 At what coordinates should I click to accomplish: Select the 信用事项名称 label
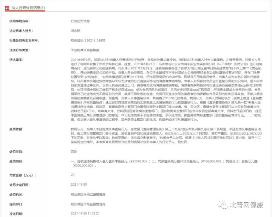[19, 21]
